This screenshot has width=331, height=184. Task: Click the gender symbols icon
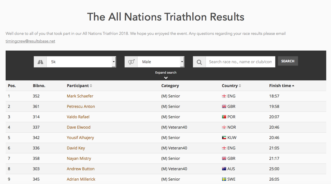[131, 62]
